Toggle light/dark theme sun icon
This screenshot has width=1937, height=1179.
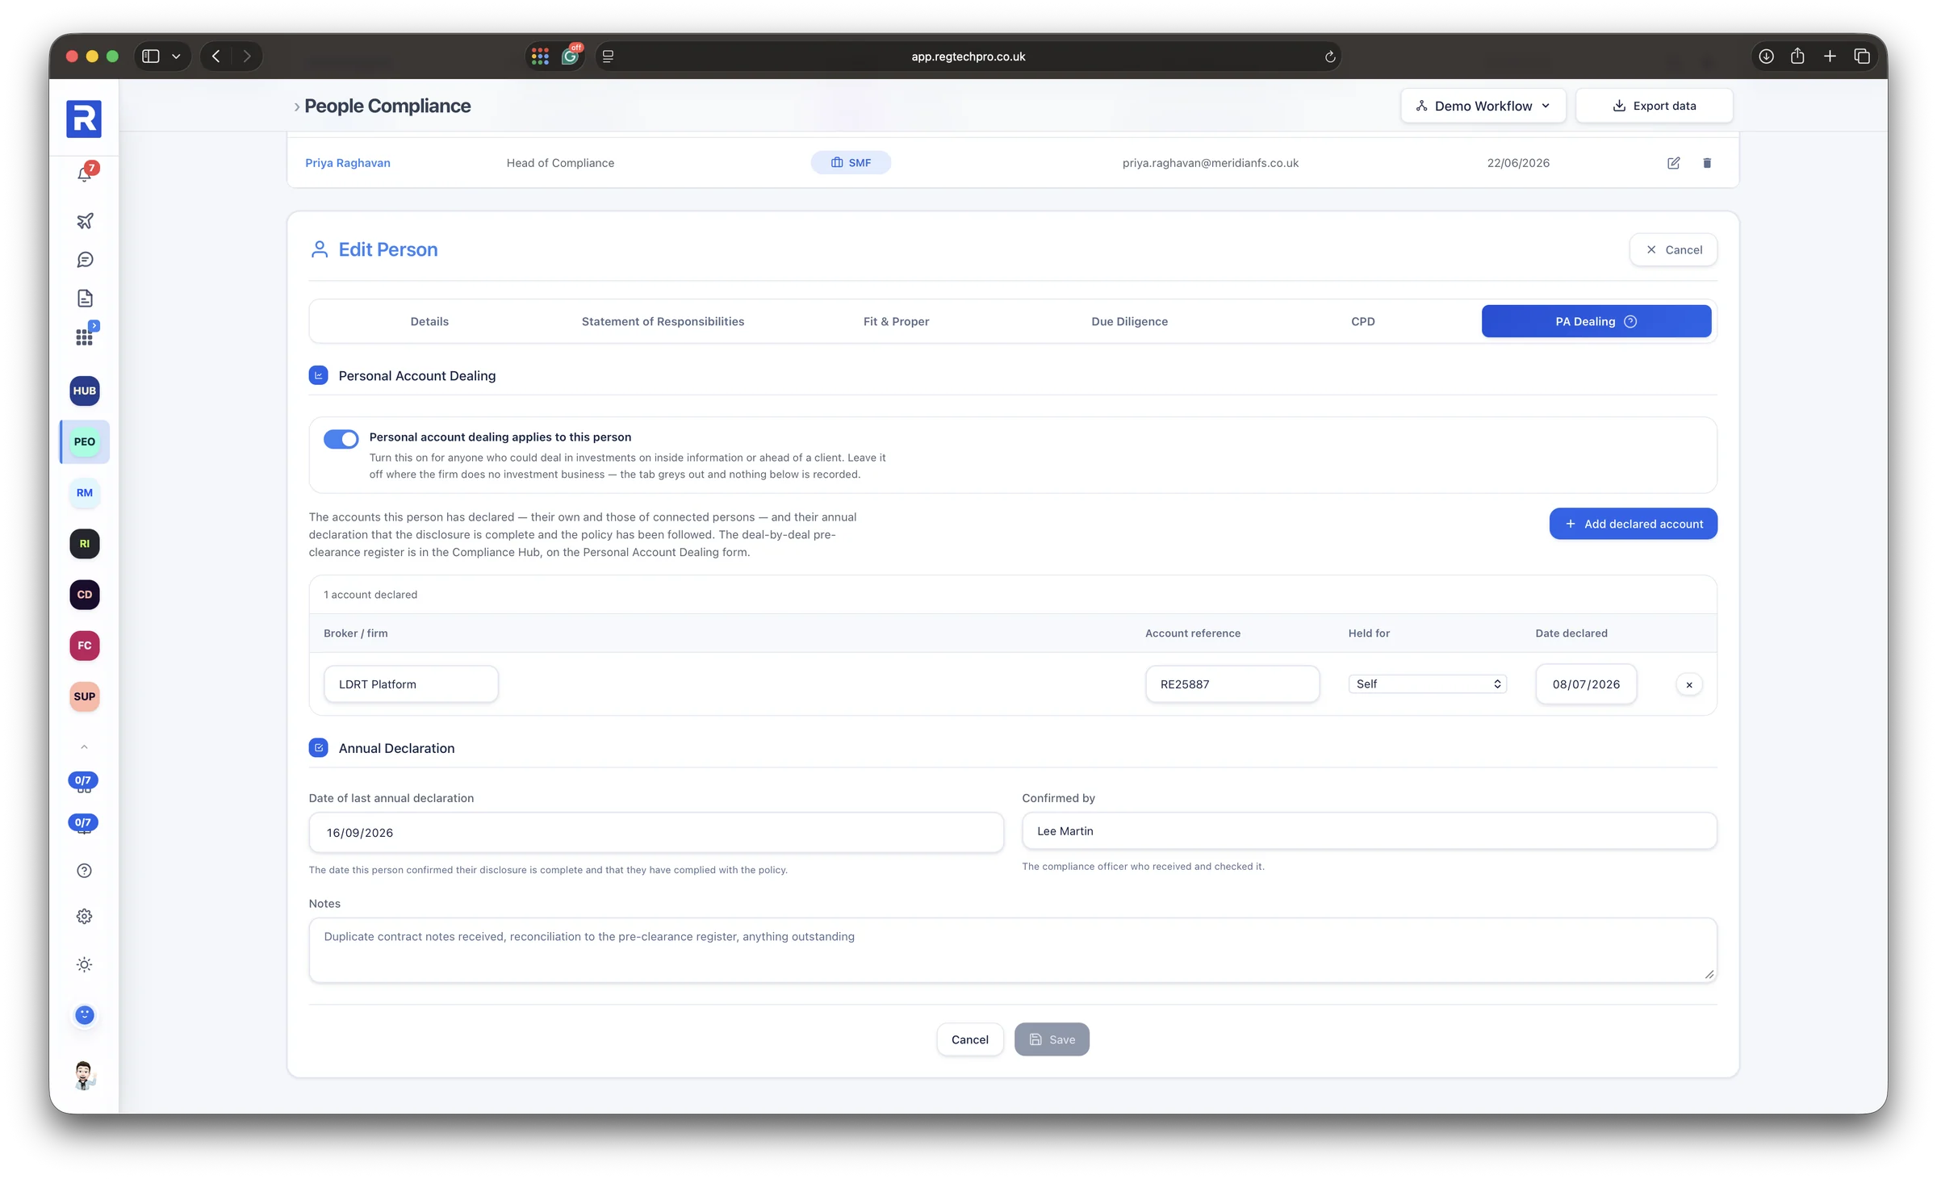click(85, 965)
